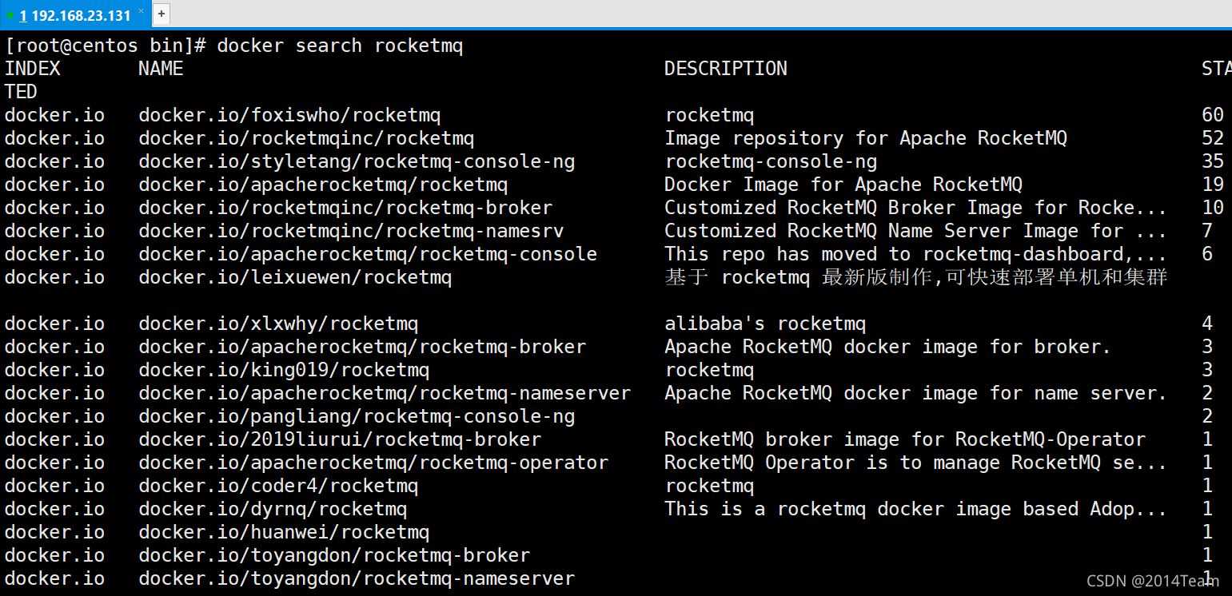Click docker.io/leixuewen/rocketmq entry

295,277
